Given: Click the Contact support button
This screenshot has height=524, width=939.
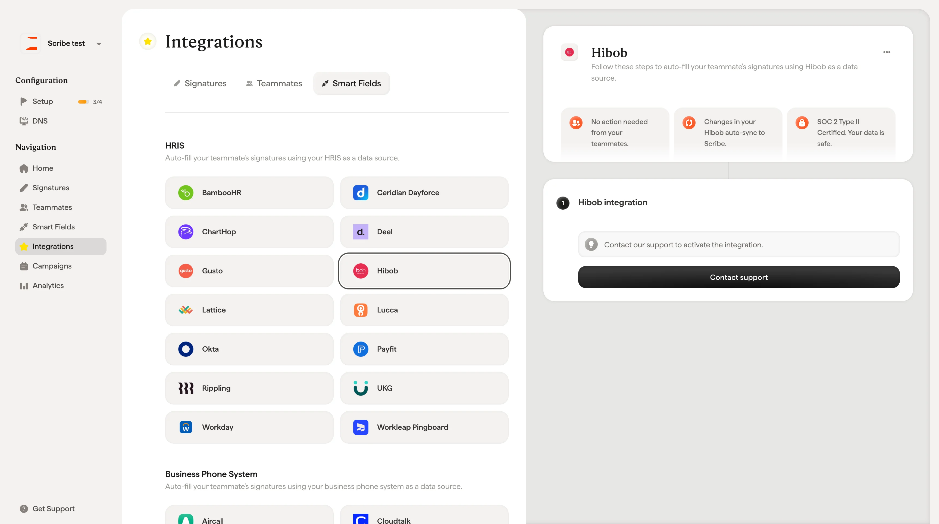Looking at the screenshot, I should tap(738, 277).
